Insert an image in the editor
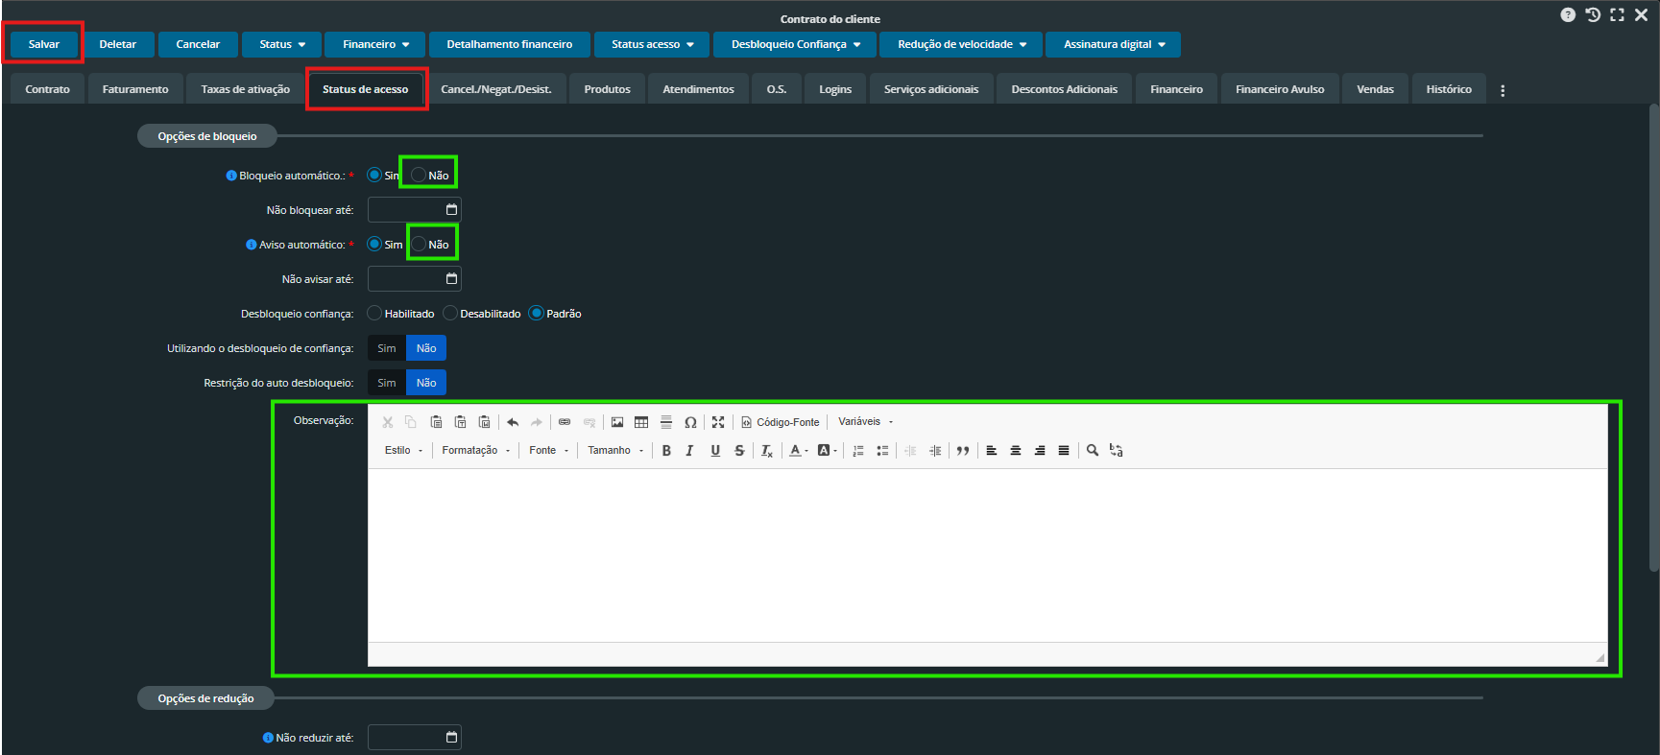Screen dimensions: 1660x755 tap(617, 422)
